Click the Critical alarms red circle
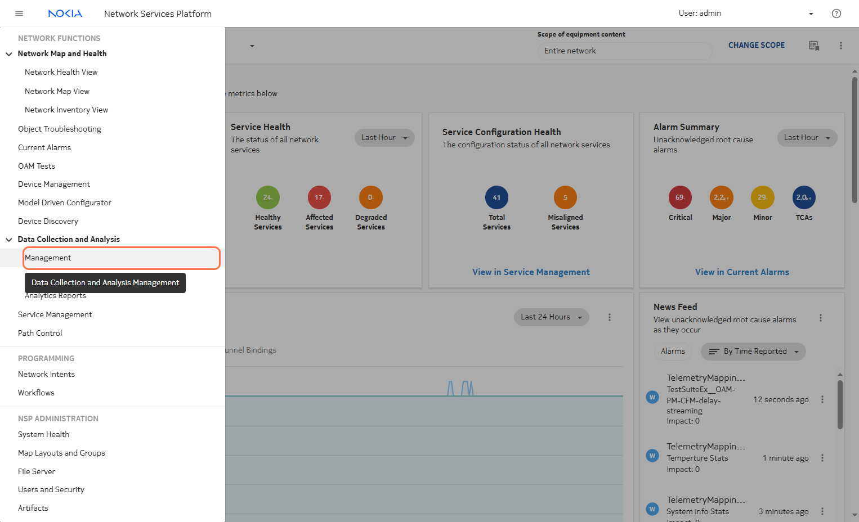This screenshot has width=859, height=522. click(680, 197)
